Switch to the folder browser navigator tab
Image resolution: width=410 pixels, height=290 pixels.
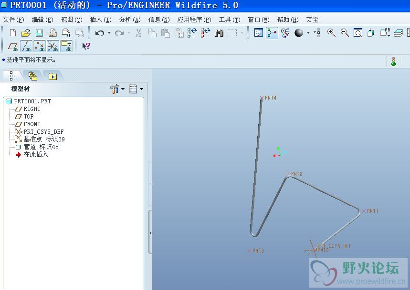click(x=32, y=76)
